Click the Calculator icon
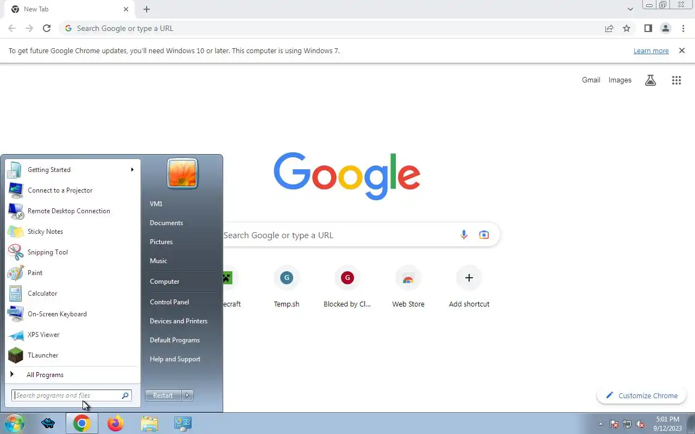 (x=16, y=293)
